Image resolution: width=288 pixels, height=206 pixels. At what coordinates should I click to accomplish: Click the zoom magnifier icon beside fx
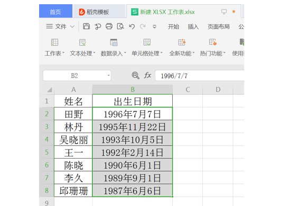pos(135,75)
